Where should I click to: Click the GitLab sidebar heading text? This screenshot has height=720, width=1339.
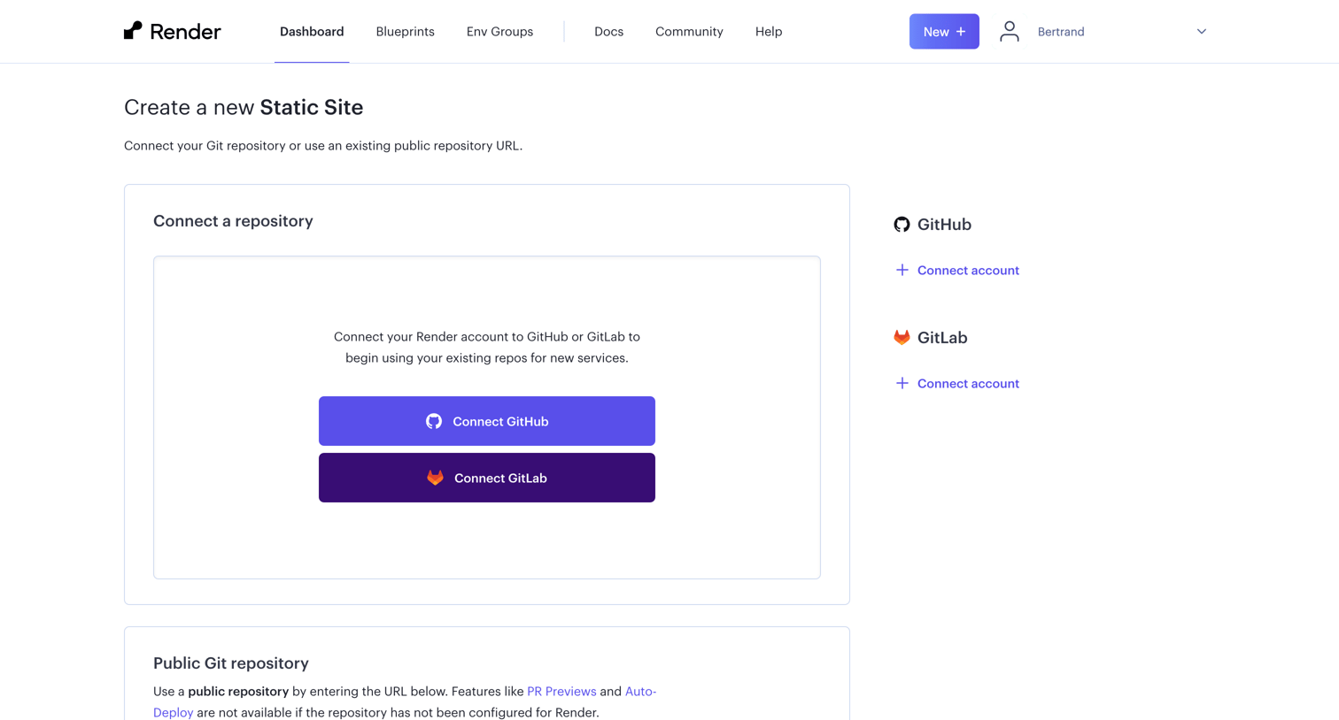[942, 337]
